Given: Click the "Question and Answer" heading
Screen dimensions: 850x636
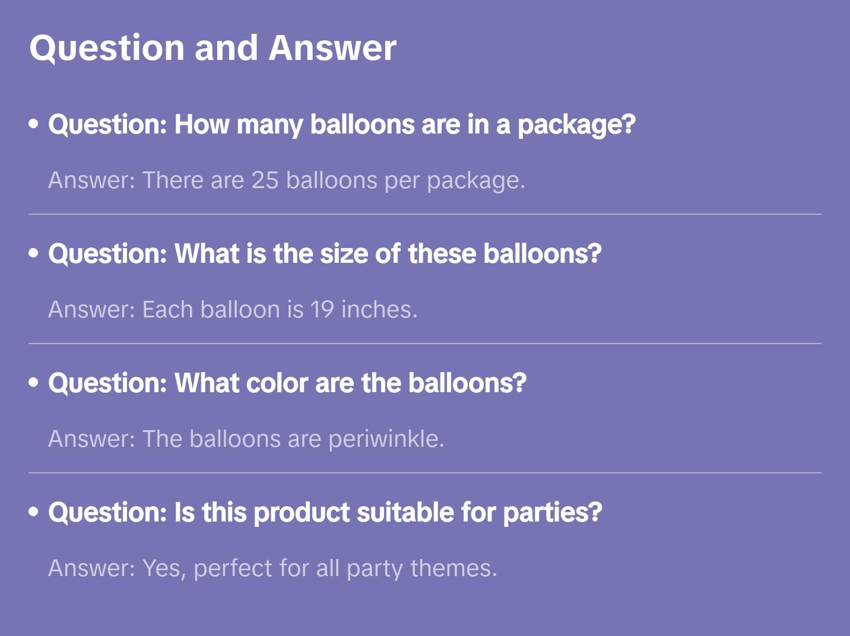Looking at the screenshot, I should 213,48.
